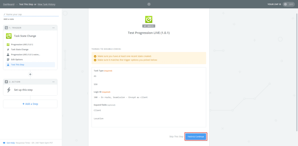Click the Logic ID value text

click(x=121, y=98)
